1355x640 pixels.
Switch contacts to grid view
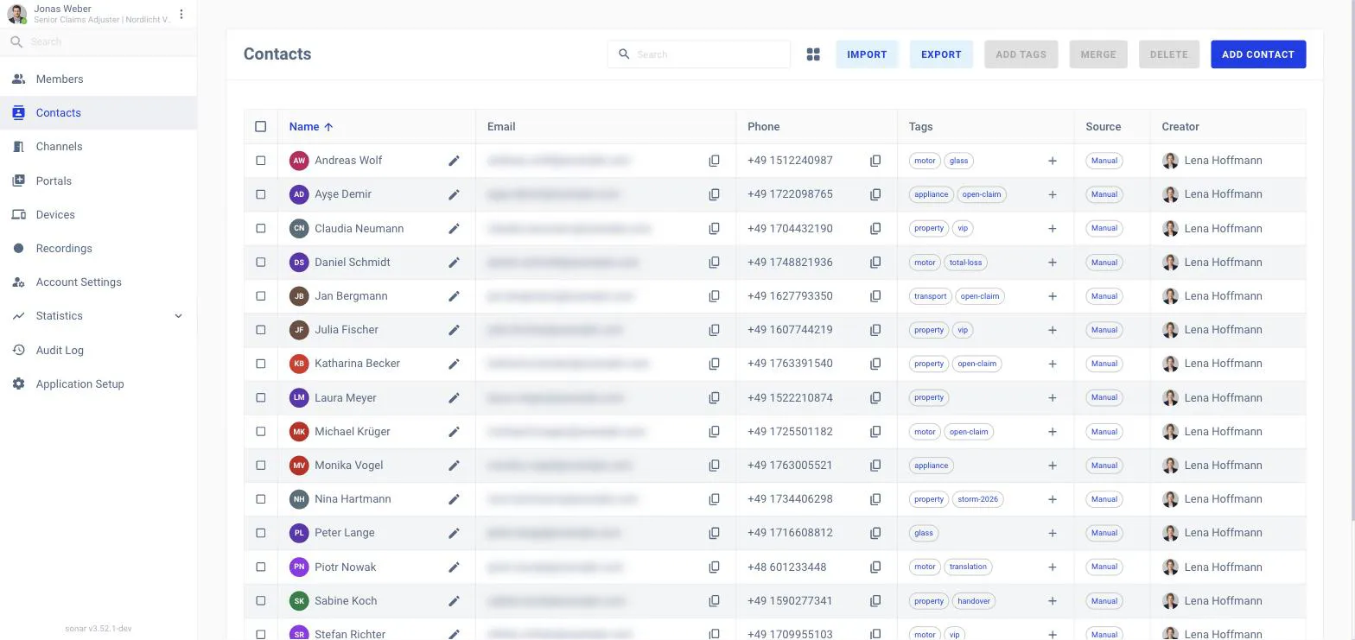tap(813, 54)
